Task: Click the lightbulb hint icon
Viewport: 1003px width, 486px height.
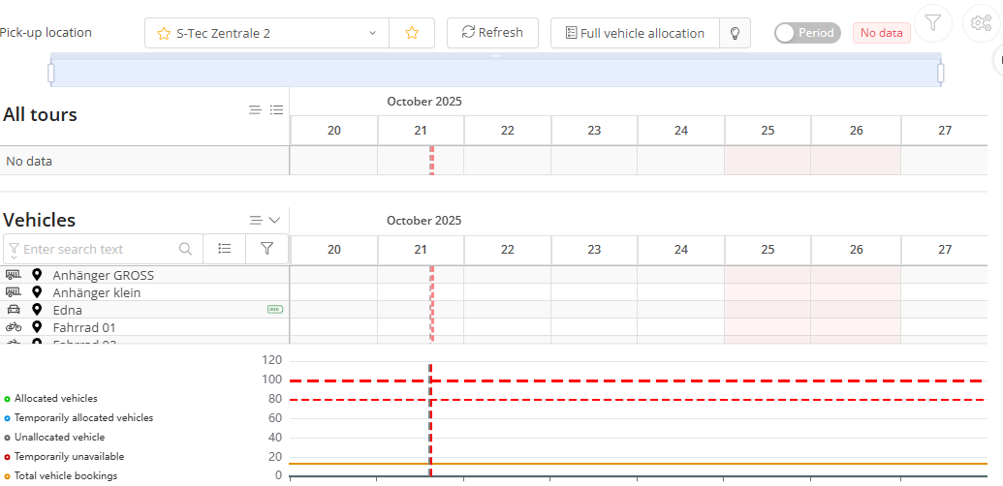Action: click(736, 33)
